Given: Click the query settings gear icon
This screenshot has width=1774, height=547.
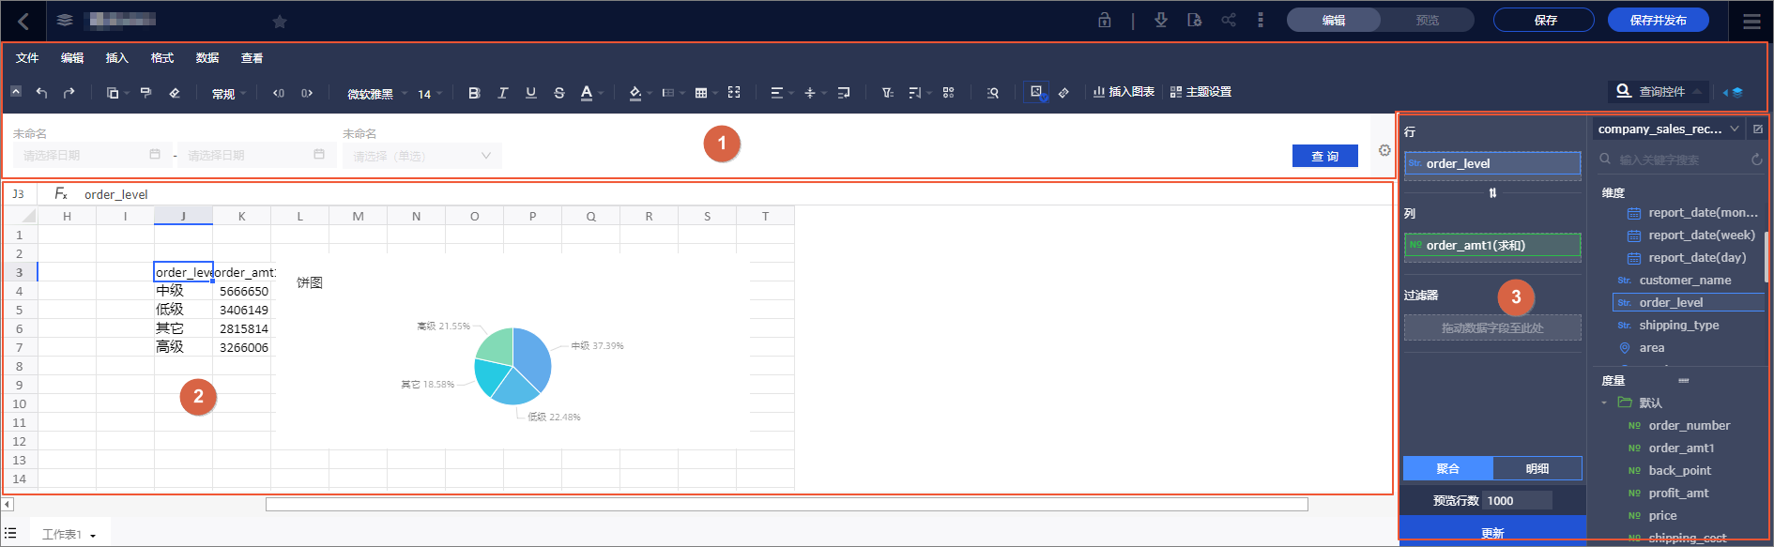Looking at the screenshot, I should coord(1384,150).
